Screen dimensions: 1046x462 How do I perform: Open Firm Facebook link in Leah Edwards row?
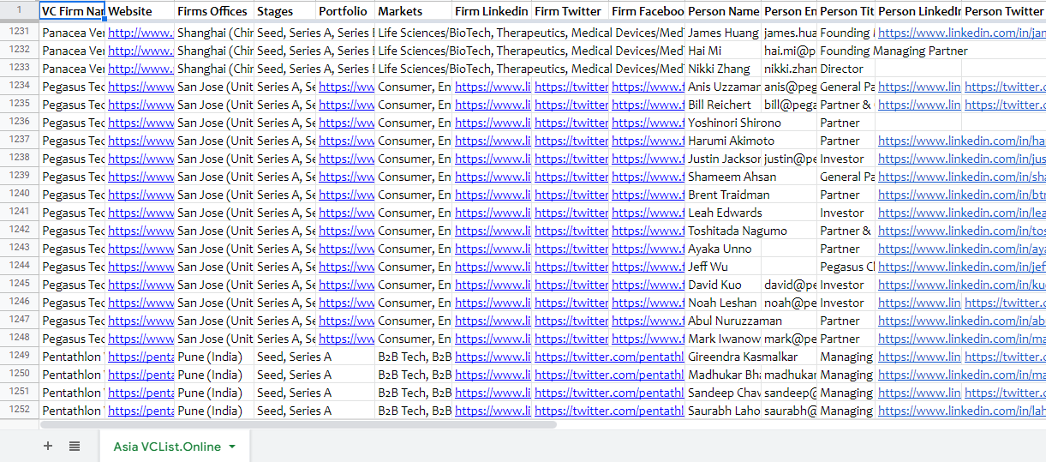648,213
